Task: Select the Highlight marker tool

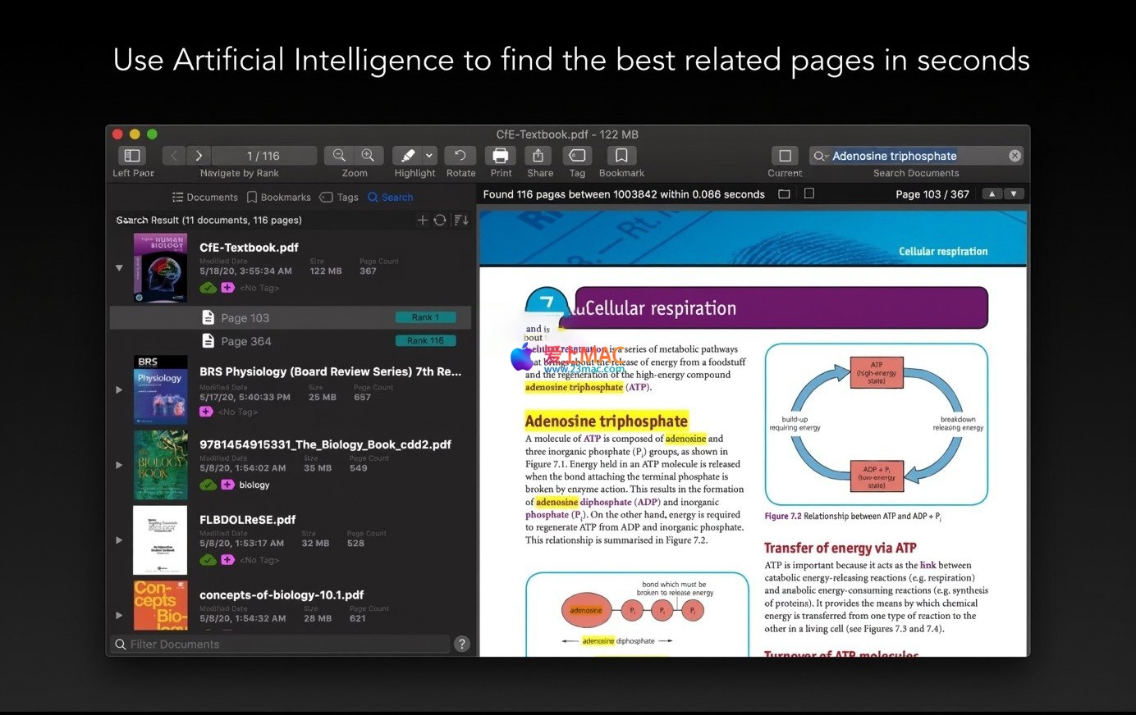Action: click(x=407, y=156)
